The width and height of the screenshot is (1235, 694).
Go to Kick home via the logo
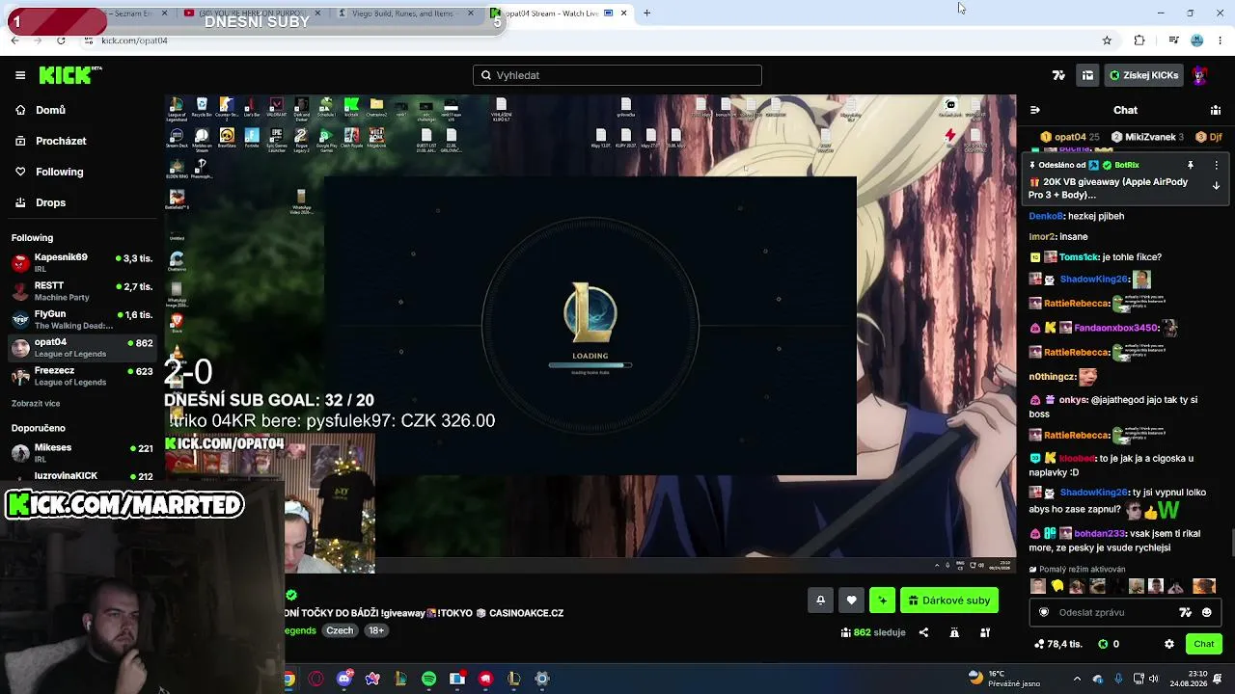point(70,75)
